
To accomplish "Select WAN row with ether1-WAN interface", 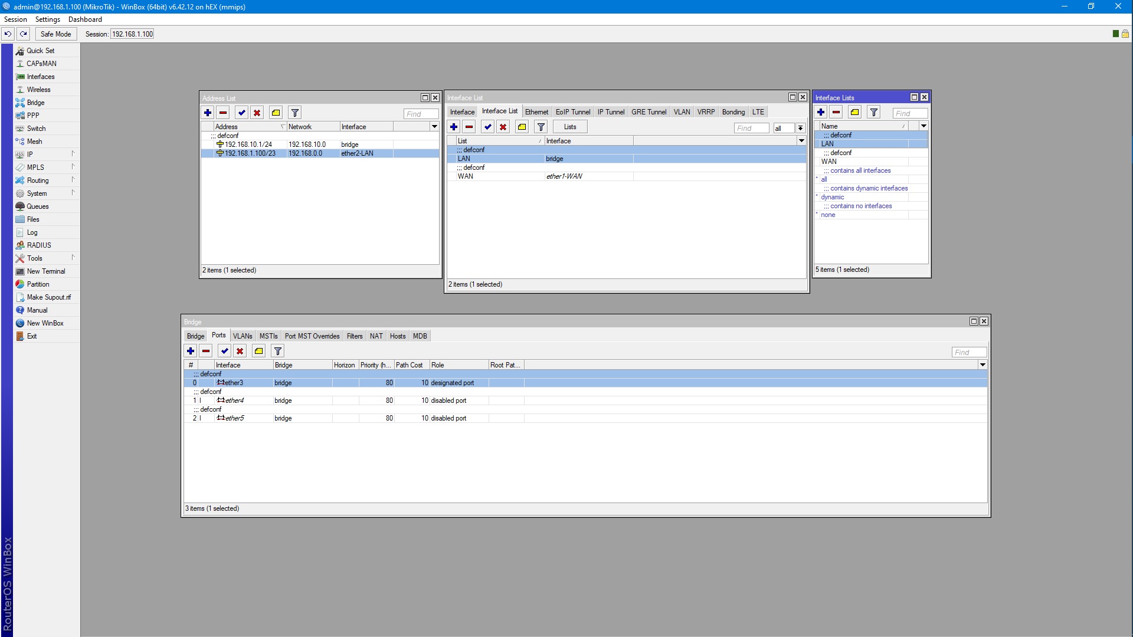I will click(627, 176).
